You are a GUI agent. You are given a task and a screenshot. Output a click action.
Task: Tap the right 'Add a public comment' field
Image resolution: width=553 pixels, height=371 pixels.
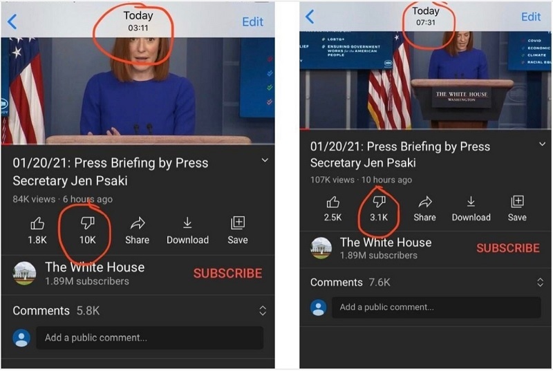pyautogui.click(x=436, y=307)
